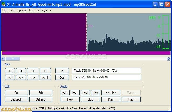Click the Set end button
This screenshot has height=112, width=172.
[x=41, y=99]
